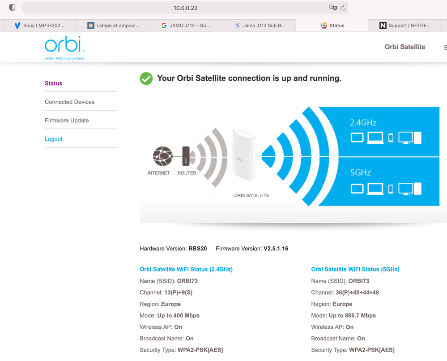Click the privacy shield icon in toolbar
Screen dimensions: 447x361
(x=12, y=8)
